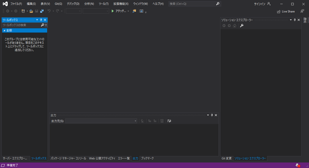
Task: Open the デバッグ(D) menu
Action: [x=73, y=4]
